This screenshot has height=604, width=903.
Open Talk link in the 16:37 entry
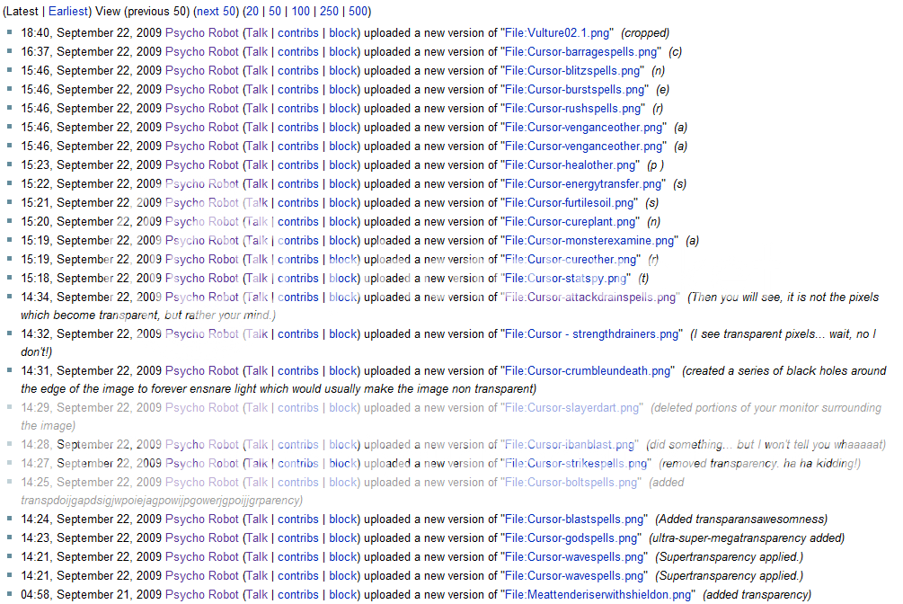(257, 51)
